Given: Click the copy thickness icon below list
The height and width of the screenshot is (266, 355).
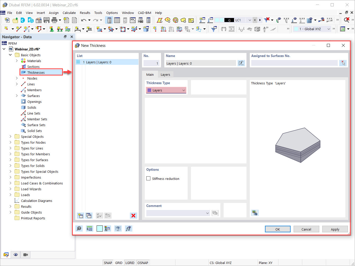Looking at the screenshot, I should click(x=88, y=216).
